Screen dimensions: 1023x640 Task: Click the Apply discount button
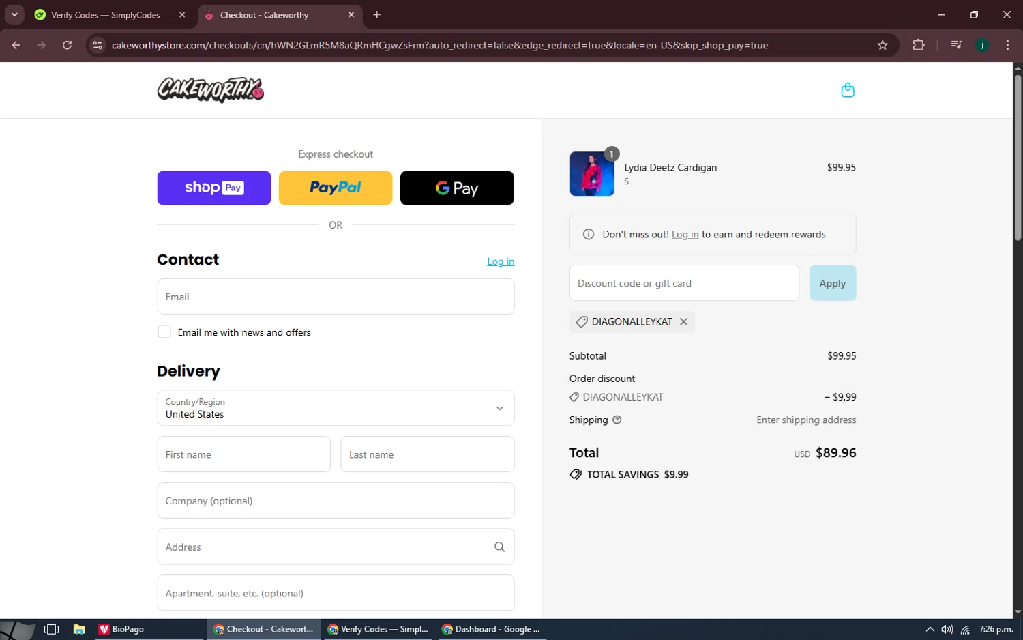coord(832,283)
